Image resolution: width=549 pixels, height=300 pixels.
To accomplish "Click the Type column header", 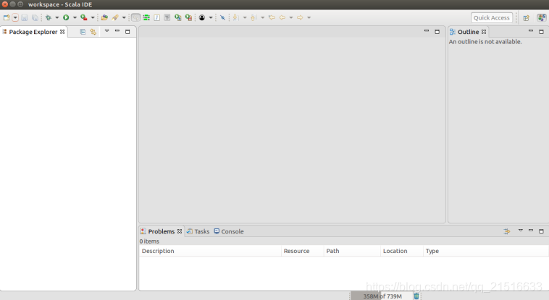I will [486, 251].
